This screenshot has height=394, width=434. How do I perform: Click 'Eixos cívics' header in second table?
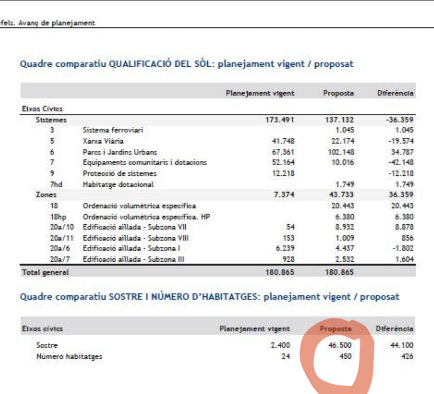click(42, 329)
